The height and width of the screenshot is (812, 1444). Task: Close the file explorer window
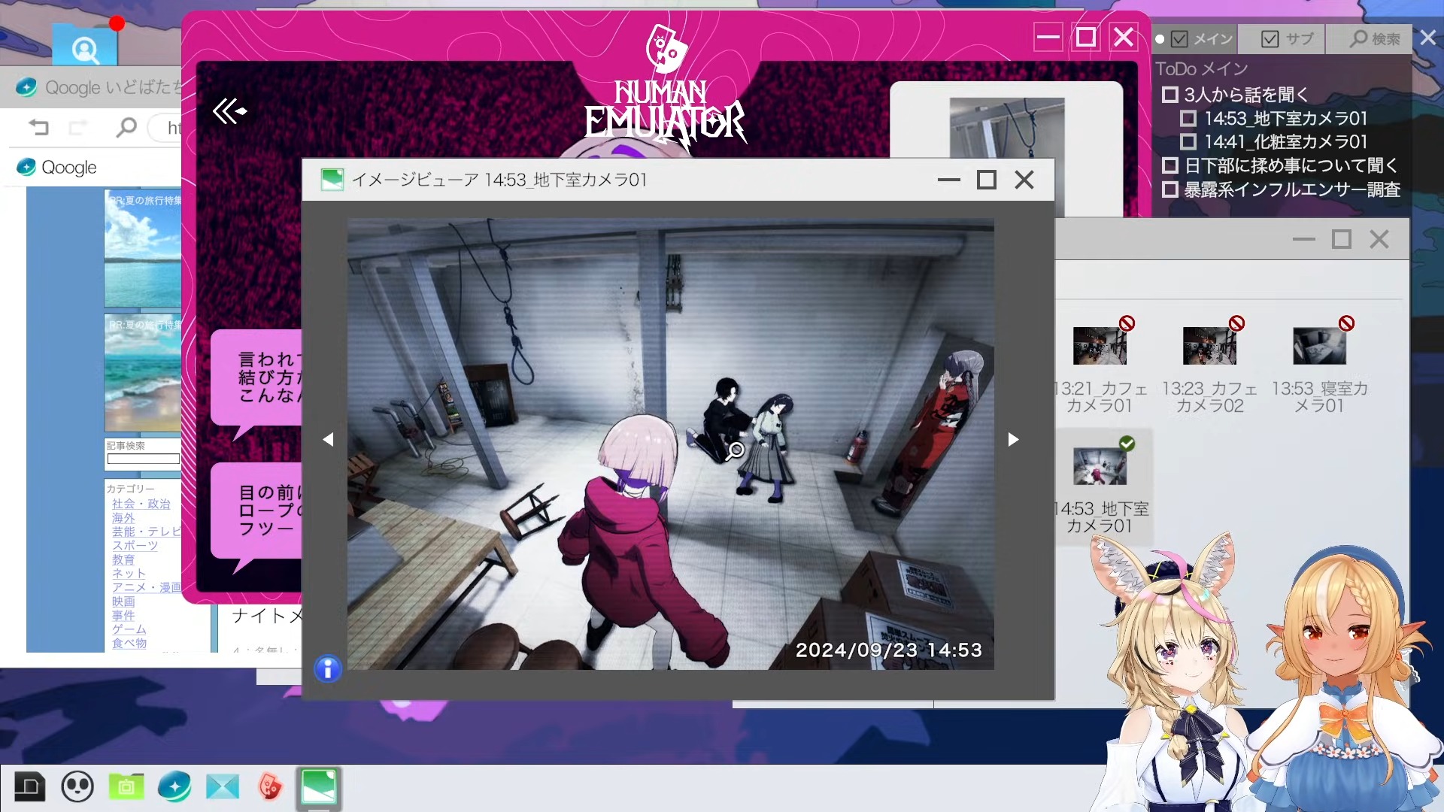tap(1379, 239)
